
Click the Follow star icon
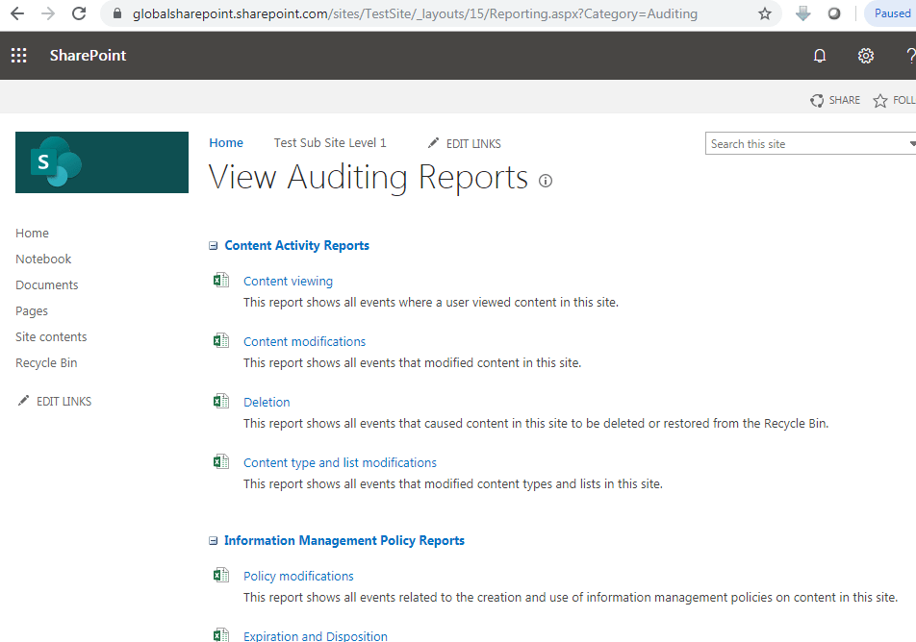(879, 100)
